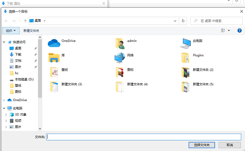The height and width of the screenshot is (151, 245).
Task: Click the sidebar scrollbar thumb
Action: (x=40, y=69)
